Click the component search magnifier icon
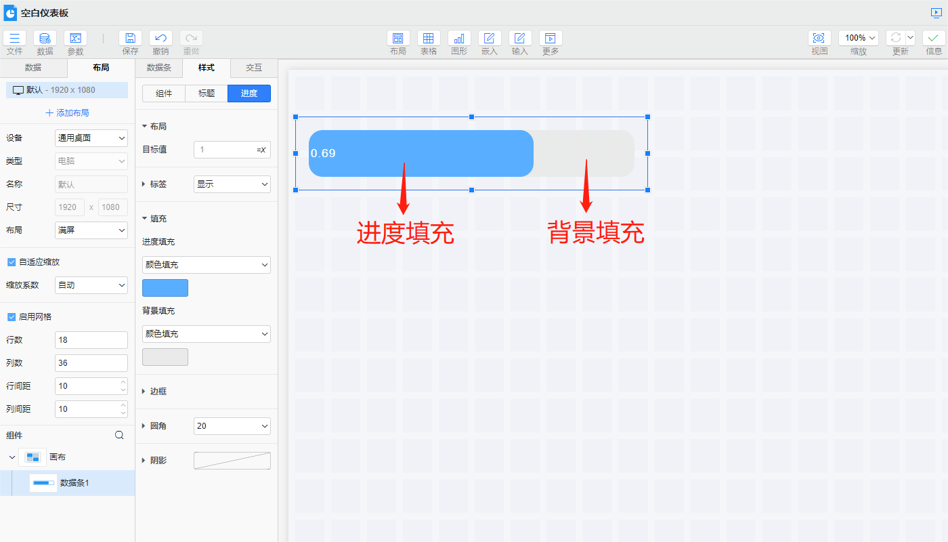Image resolution: width=948 pixels, height=542 pixels. [x=119, y=435]
